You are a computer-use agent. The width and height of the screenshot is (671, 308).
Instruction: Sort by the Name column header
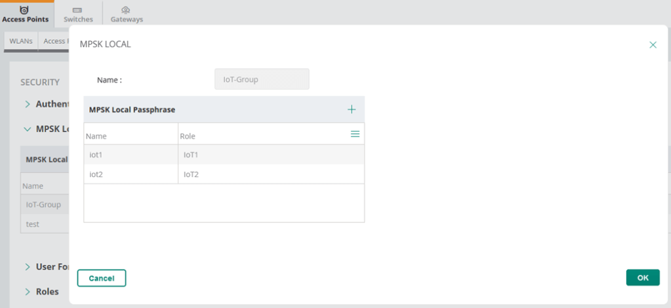[x=96, y=136]
